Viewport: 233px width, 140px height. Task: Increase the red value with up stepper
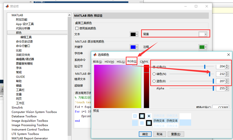[227, 66]
